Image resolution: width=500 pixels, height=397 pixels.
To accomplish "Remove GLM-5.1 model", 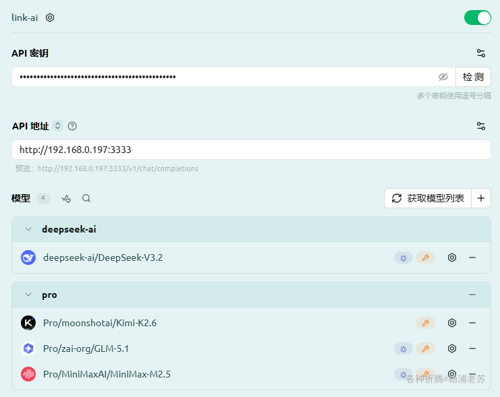I will pyautogui.click(x=472, y=348).
